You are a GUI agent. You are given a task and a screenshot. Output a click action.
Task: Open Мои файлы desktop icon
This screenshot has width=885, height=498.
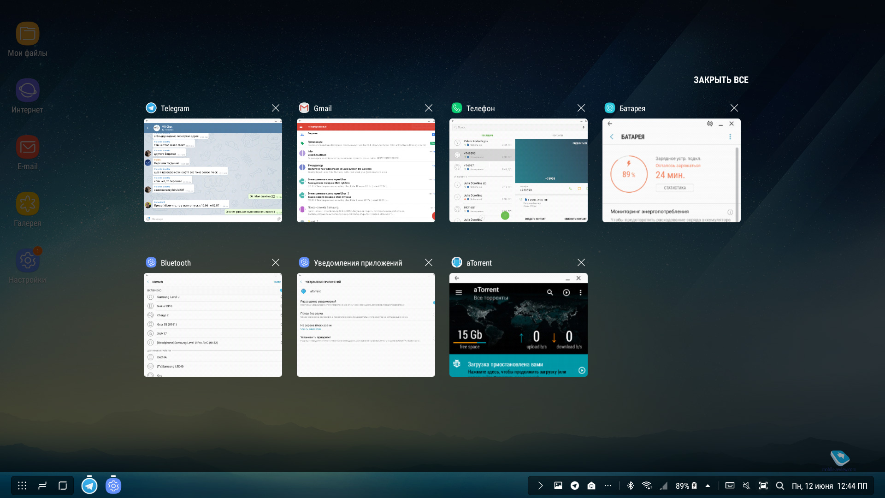(28, 39)
